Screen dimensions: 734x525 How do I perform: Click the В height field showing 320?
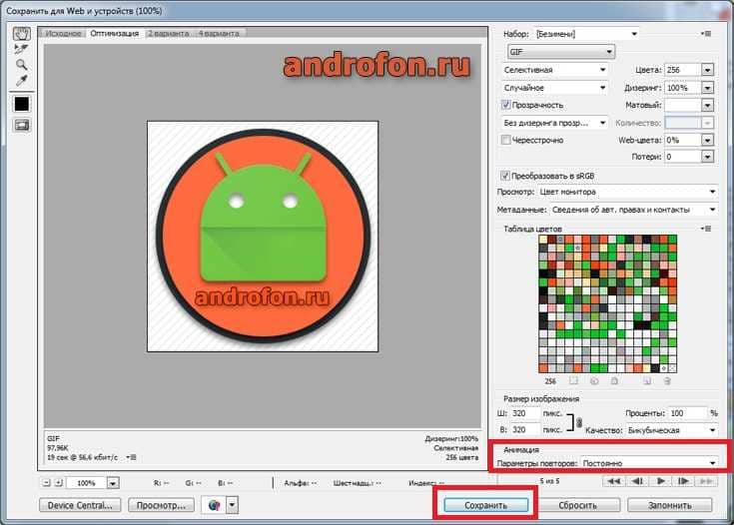click(524, 429)
